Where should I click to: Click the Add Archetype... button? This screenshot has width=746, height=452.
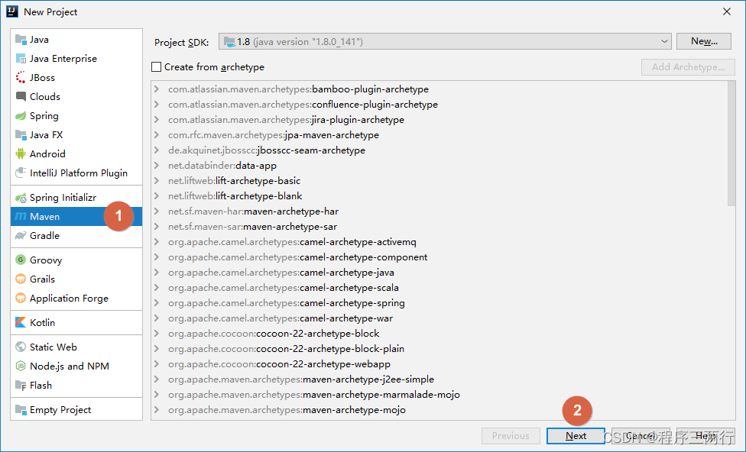[x=688, y=67]
